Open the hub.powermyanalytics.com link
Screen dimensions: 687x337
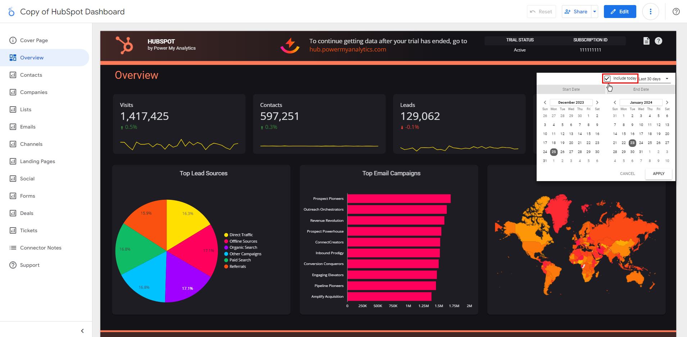click(347, 50)
